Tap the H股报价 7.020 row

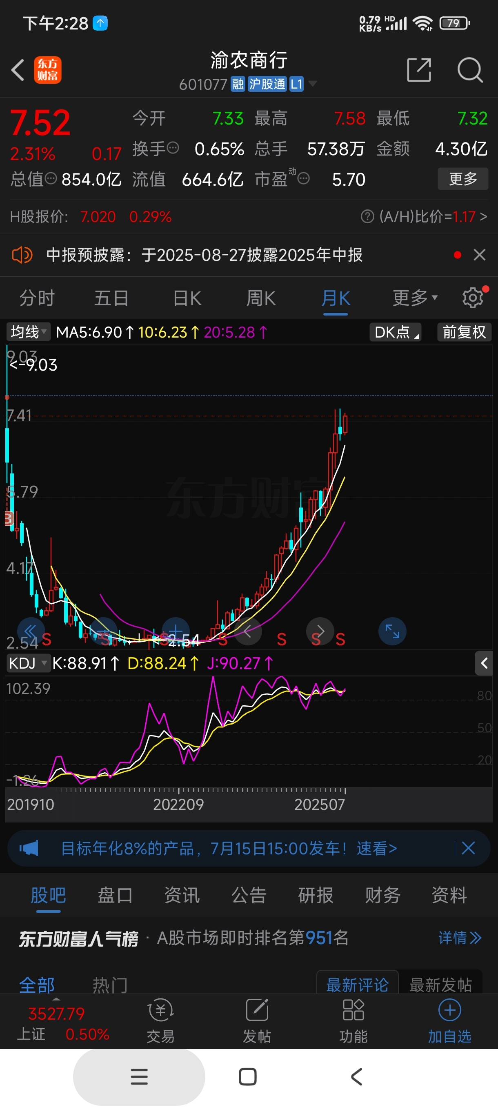[91, 217]
